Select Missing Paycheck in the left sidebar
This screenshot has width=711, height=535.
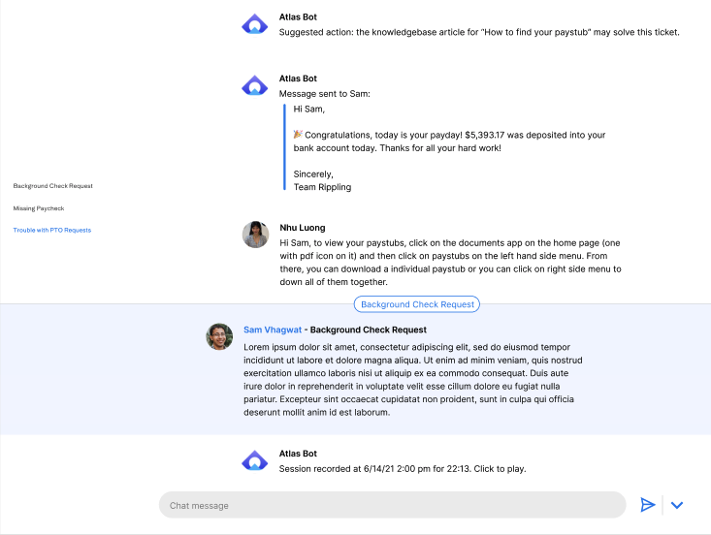point(39,208)
